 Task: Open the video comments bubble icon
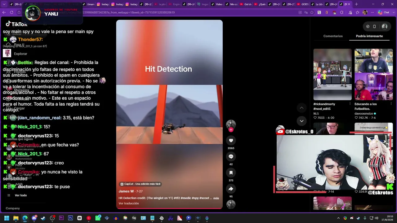[x=231, y=157]
